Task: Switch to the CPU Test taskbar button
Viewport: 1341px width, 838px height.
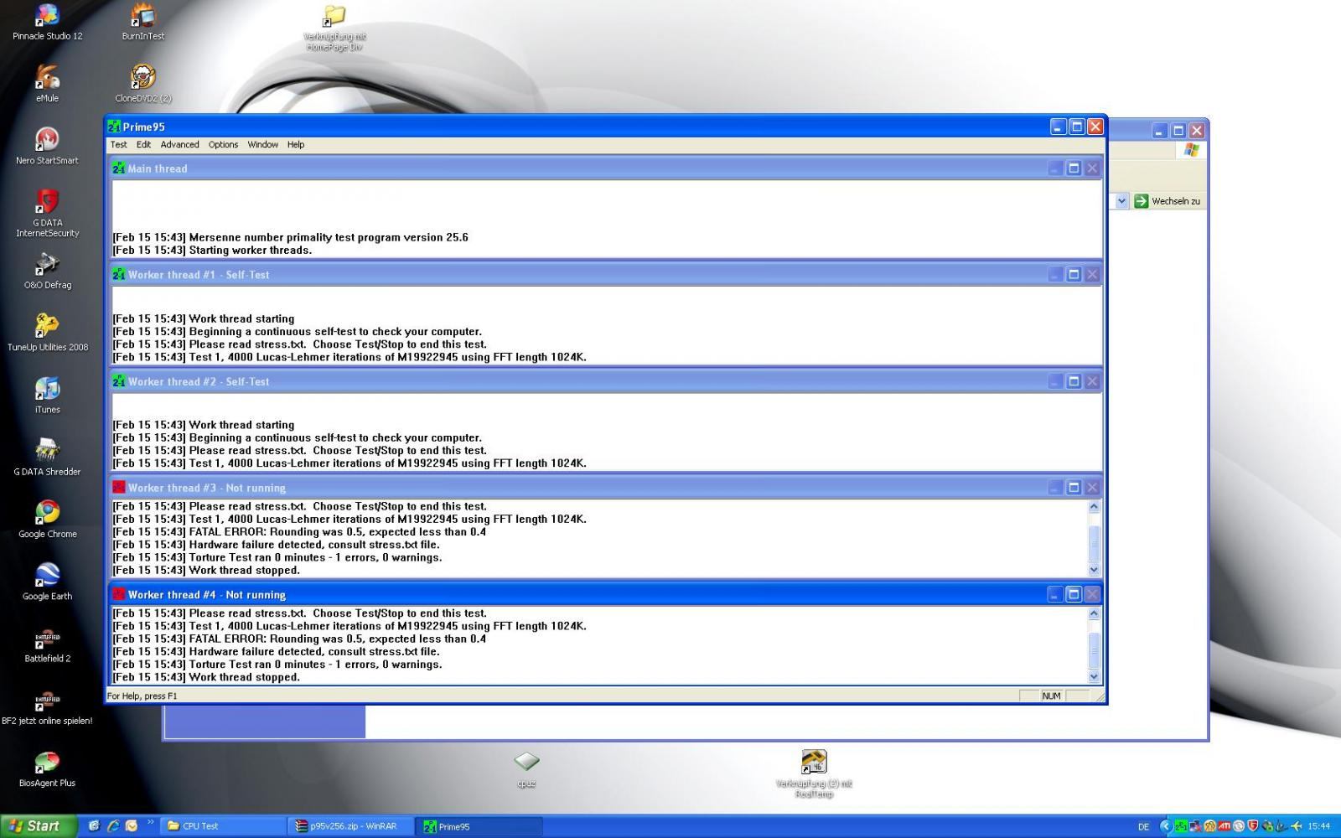Action: [x=223, y=826]
